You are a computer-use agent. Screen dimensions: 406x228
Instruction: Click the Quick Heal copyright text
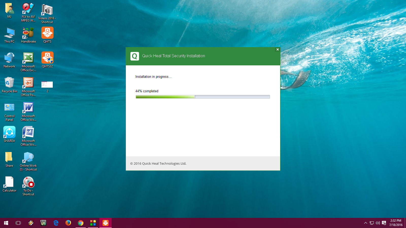[x=158, y=163]
